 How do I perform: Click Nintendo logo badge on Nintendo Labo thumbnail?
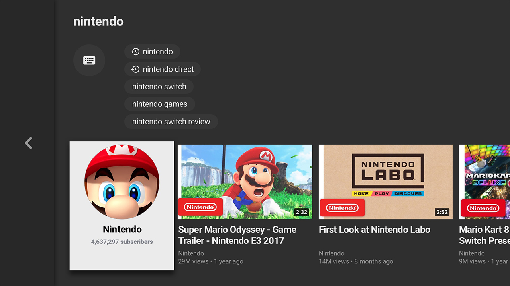click(342, 207)
